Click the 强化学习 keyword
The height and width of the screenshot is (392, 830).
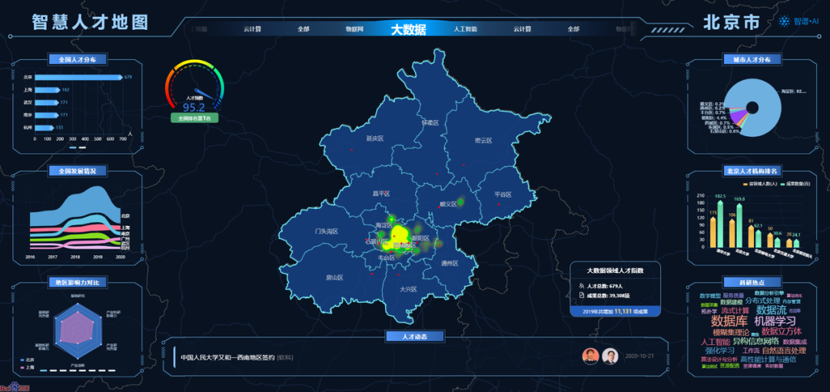pos(719,350)
